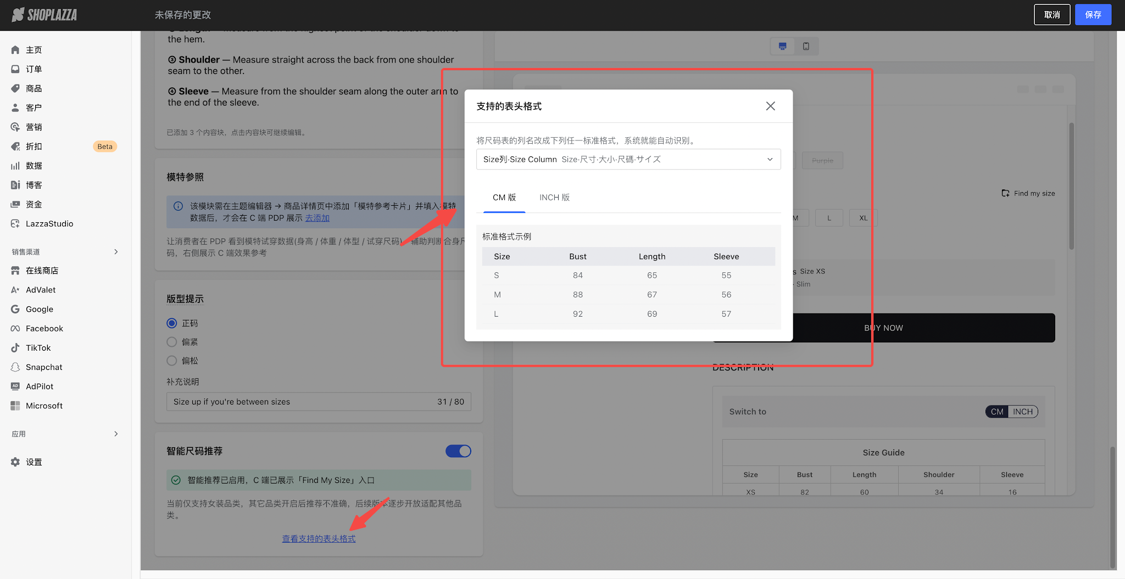This screenshot has height=579, width=1125.
Task: Click the 补充说明 text input field
Action: 319,402
